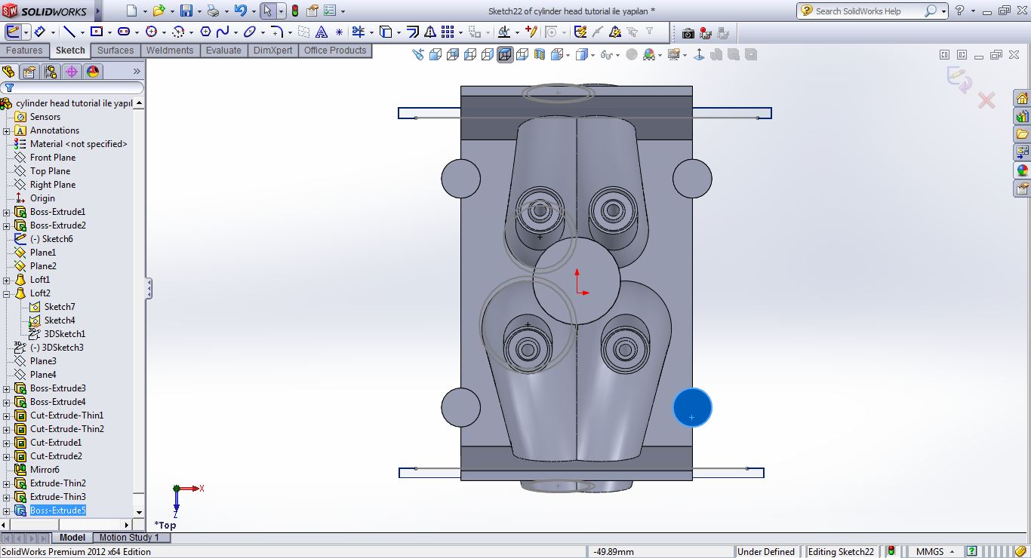Click the Trim Entities tool
The height and width of the screenshot is (558, 1031).
tap(358, 32)
